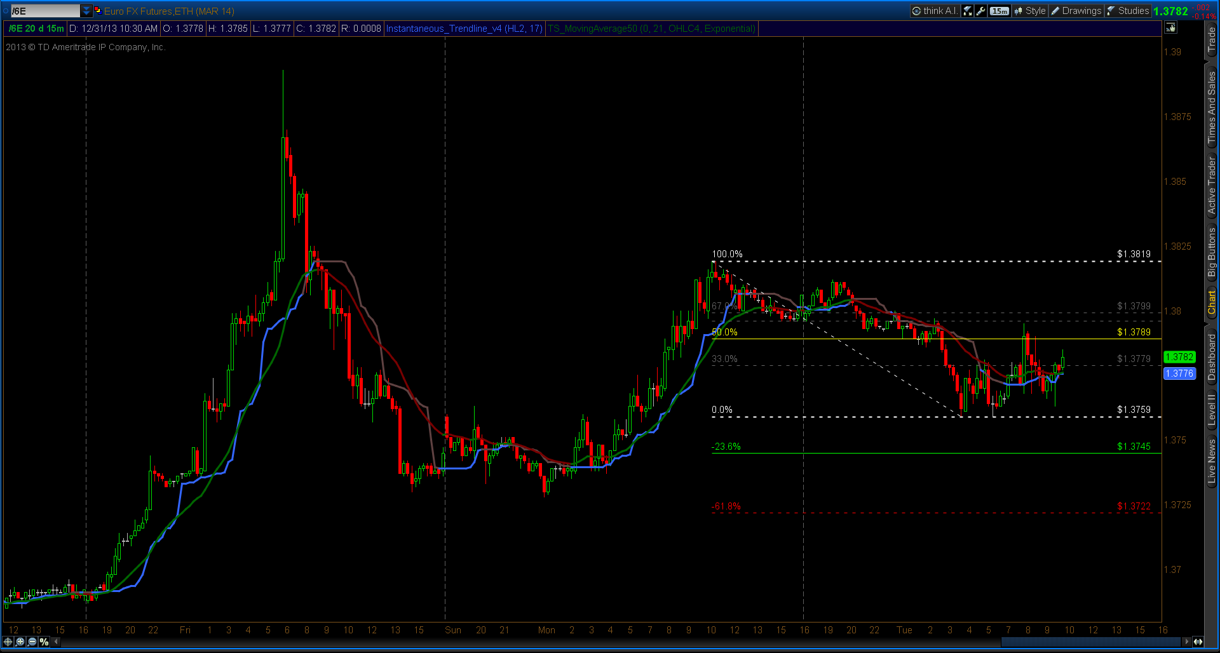
Task: Click the TS_MovingAverage50 study label
Action: click(x=651, y=29)
